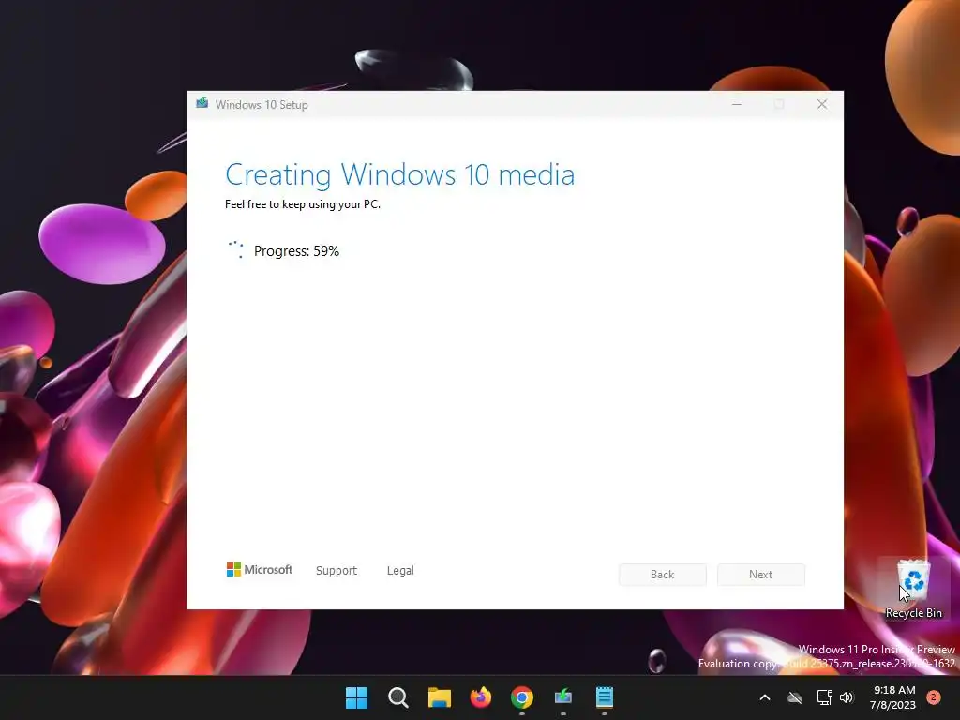Open the Notepad taskbar icon
Viewport: 960px width, 720px height.
pos(605,697)
